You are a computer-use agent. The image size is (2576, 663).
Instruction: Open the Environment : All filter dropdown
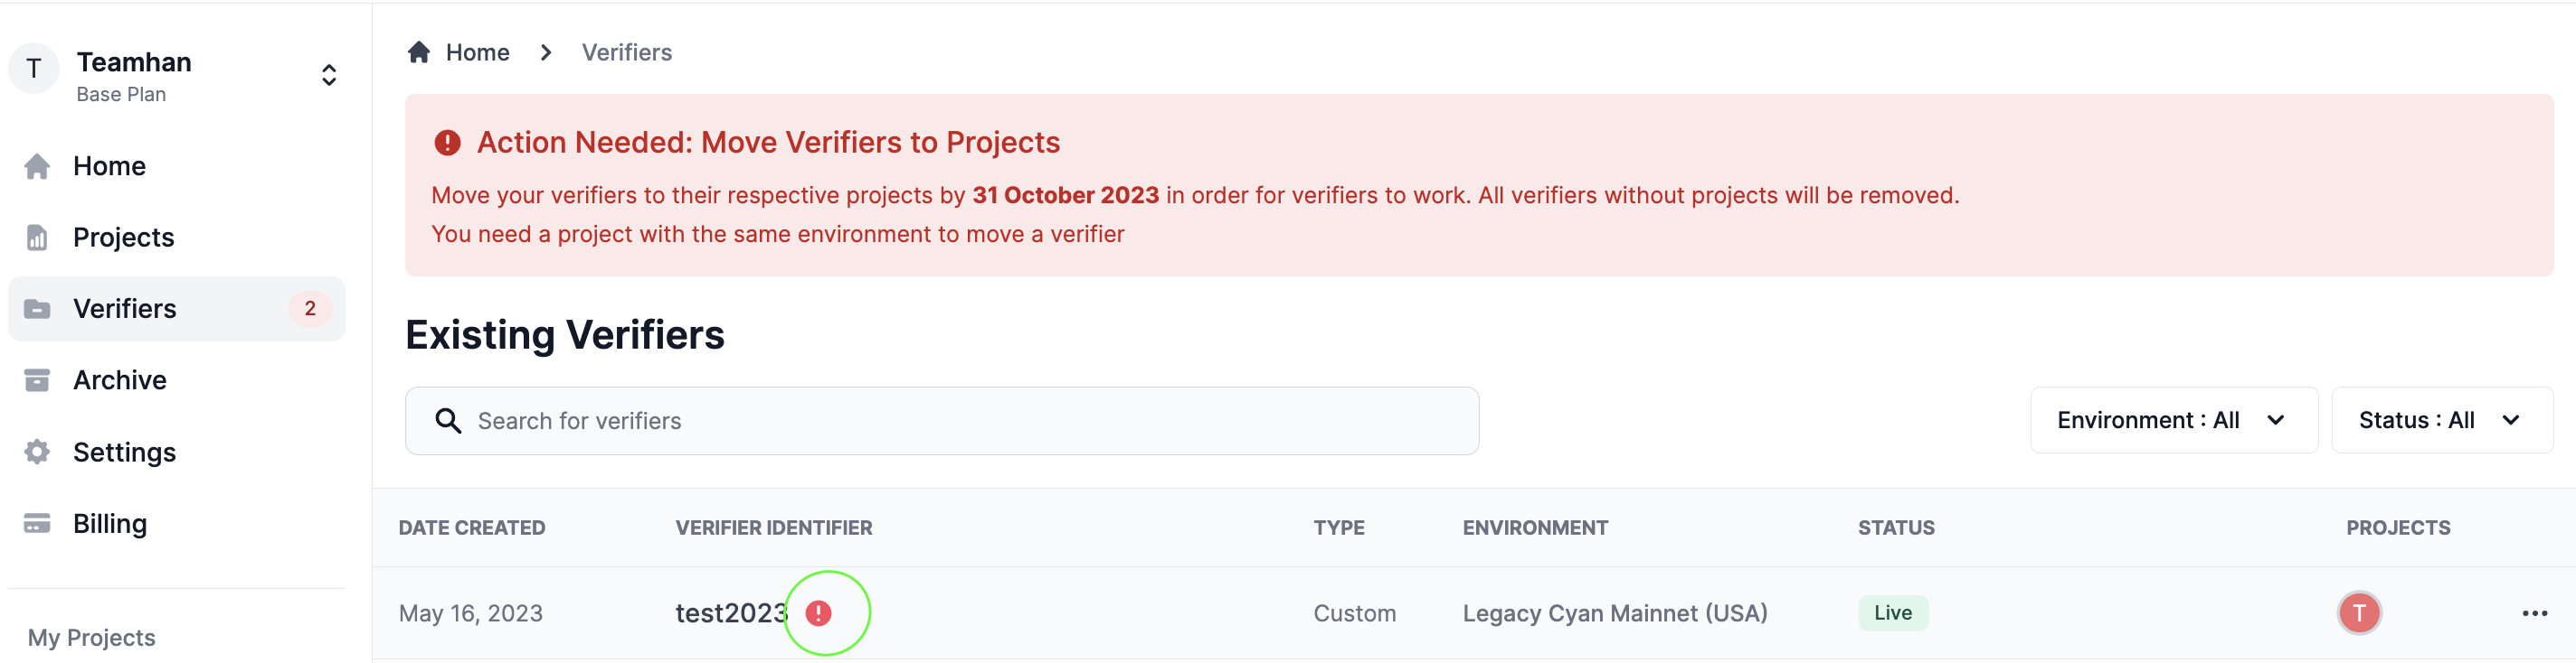click(x=2173, y=420)
